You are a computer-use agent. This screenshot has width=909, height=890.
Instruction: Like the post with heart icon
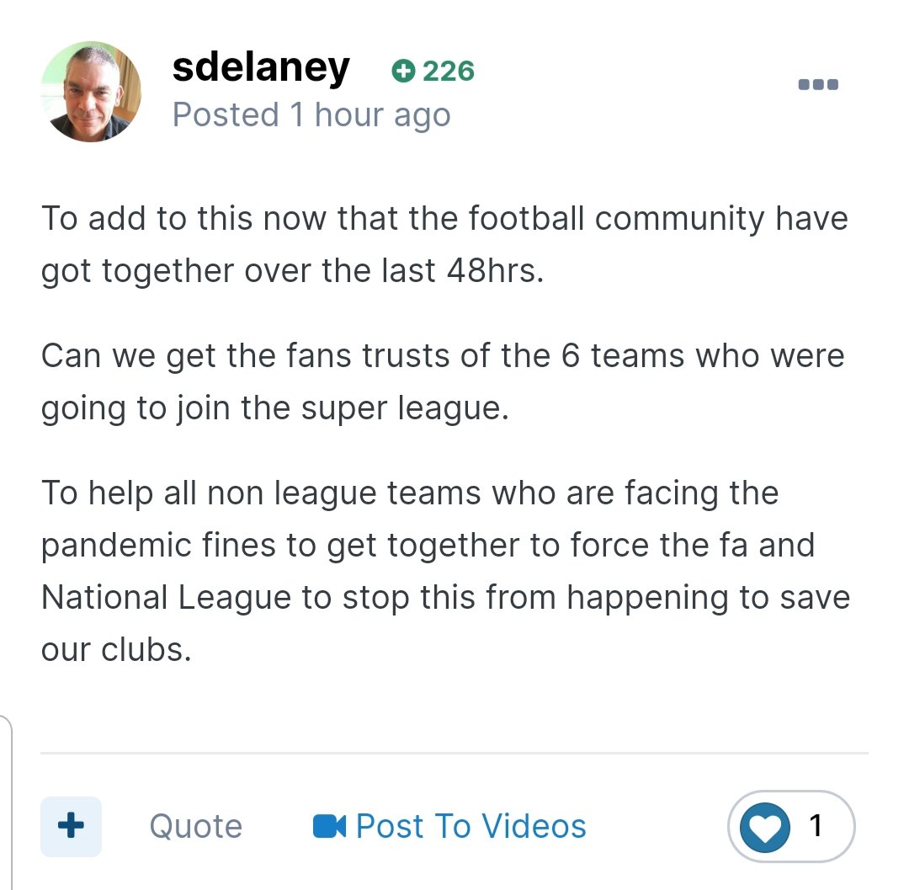[764, 827]
